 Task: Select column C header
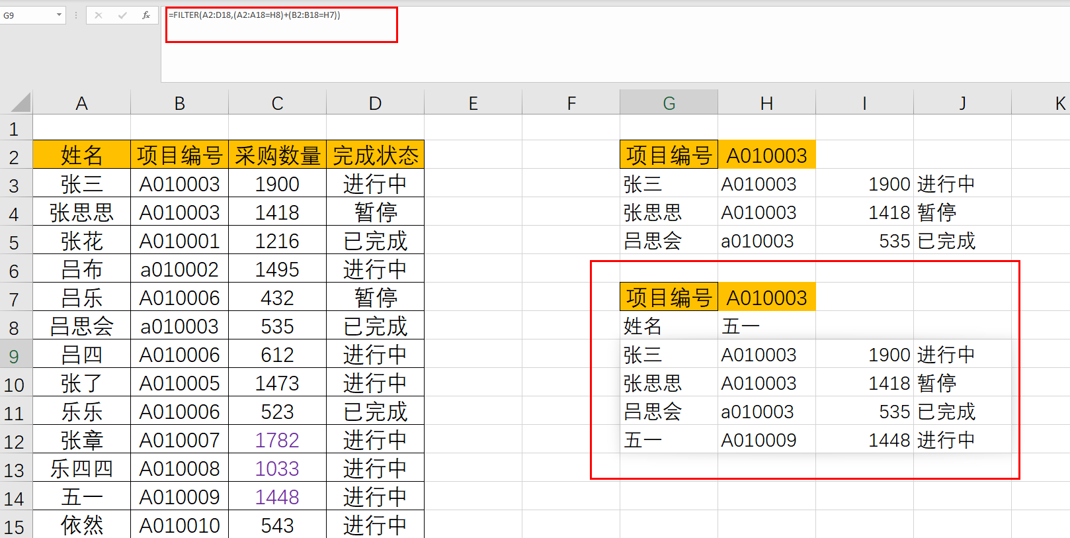pyautogui.click(x=277, y=103)
